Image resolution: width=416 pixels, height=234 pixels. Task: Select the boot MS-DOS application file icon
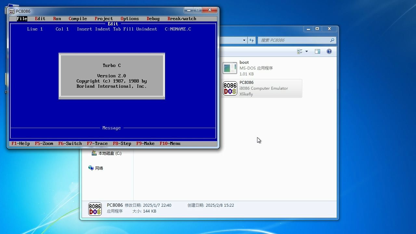click(x=230, y=68)
